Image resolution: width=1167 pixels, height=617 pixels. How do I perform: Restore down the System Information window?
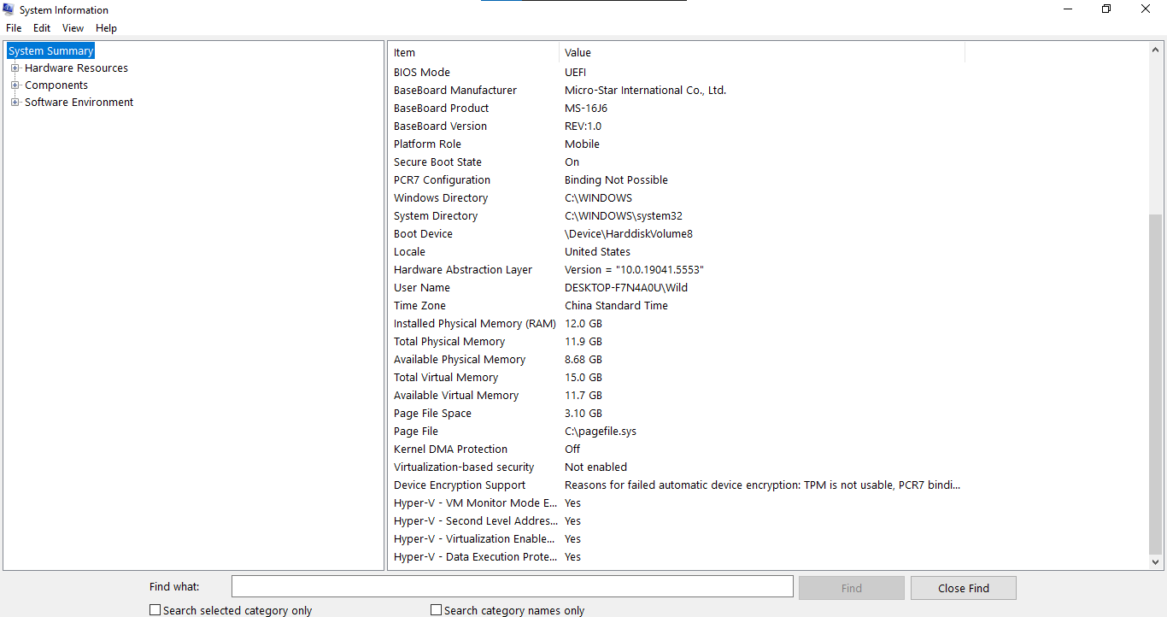(x=1106, y=9)
